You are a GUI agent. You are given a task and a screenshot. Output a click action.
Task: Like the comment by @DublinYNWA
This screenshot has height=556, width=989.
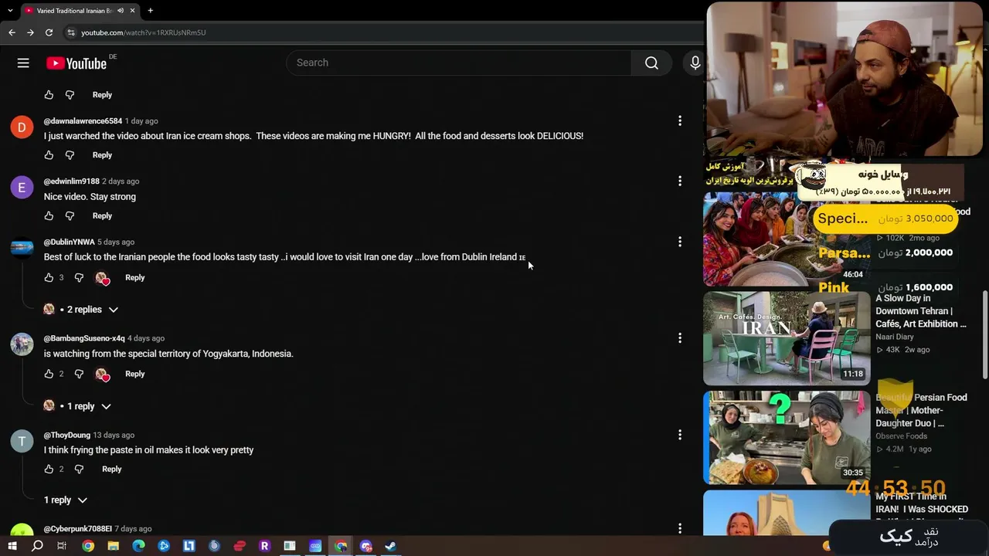click(49, 278)
